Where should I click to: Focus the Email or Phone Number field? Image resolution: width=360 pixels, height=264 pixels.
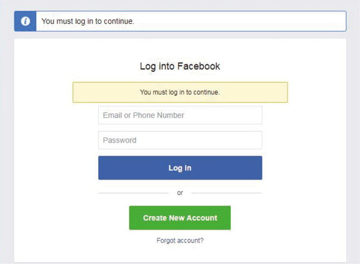click(x=180, y=115)
